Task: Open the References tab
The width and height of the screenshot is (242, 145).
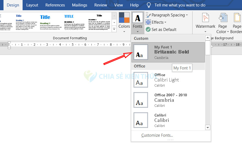Action: tap(55, 5)
